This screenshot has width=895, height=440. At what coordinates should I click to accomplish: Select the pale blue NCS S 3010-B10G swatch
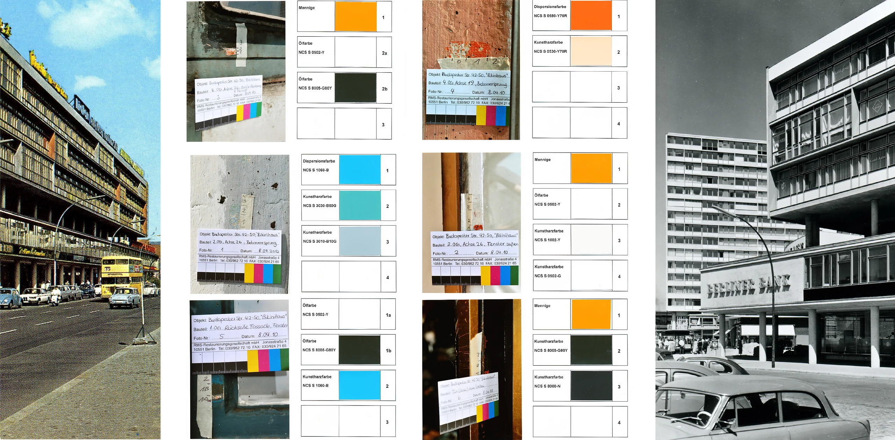point(359,241)
